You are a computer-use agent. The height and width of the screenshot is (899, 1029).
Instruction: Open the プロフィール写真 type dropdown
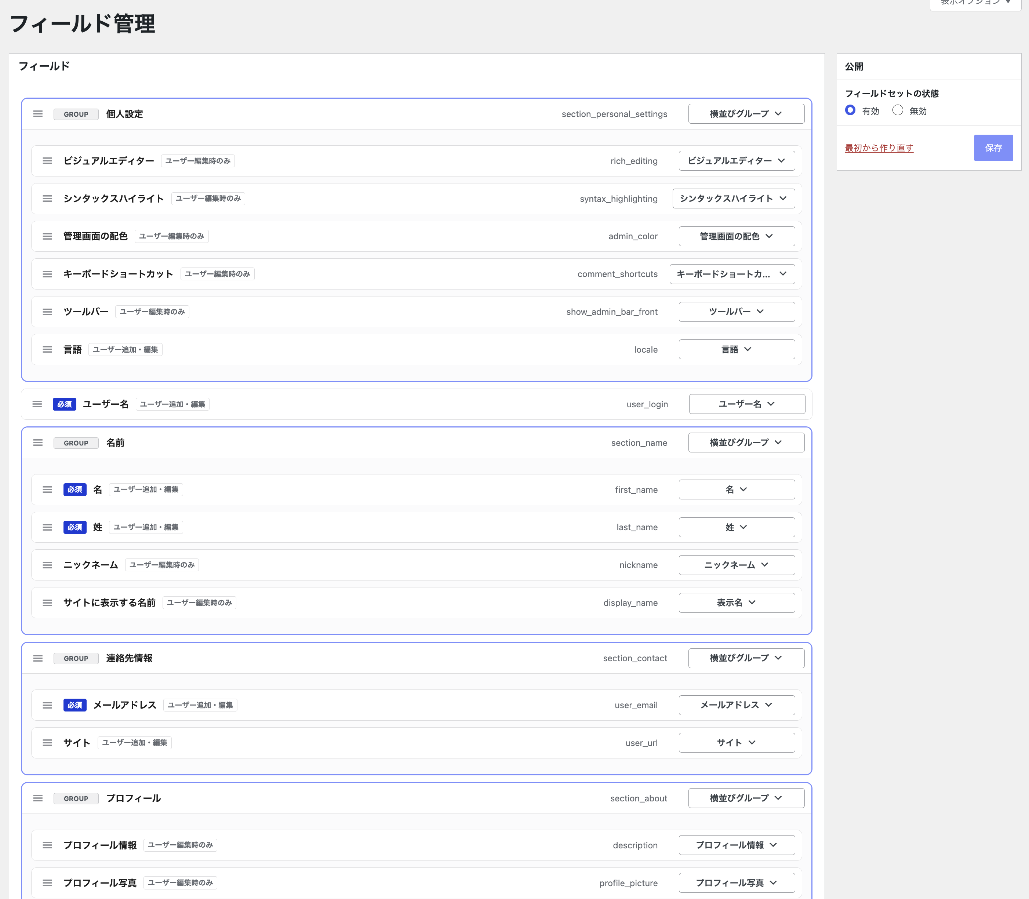pyautogui.click(x=737, y=883)
